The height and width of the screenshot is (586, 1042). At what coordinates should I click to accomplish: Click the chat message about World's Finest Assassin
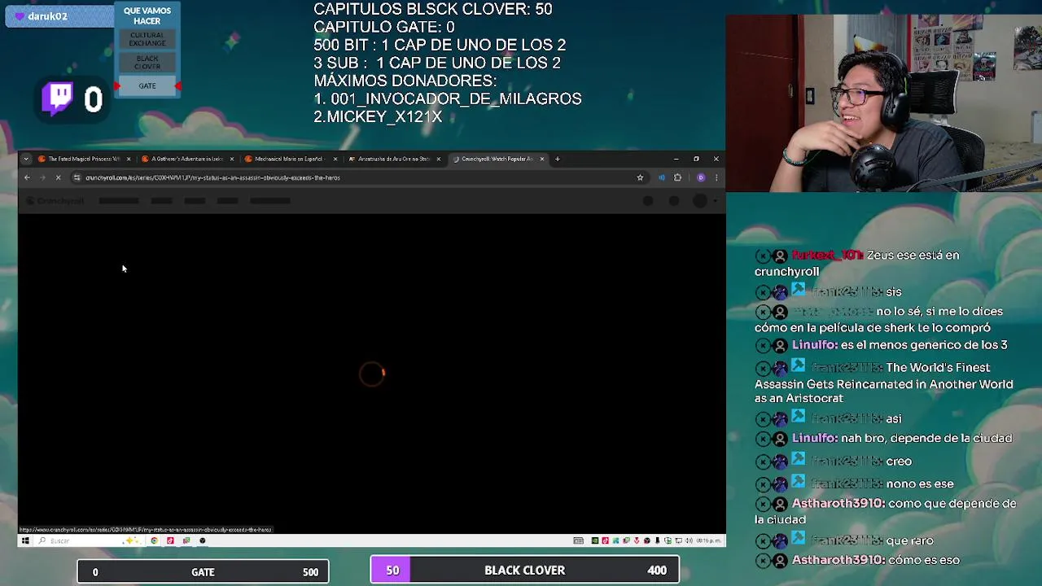884,383
